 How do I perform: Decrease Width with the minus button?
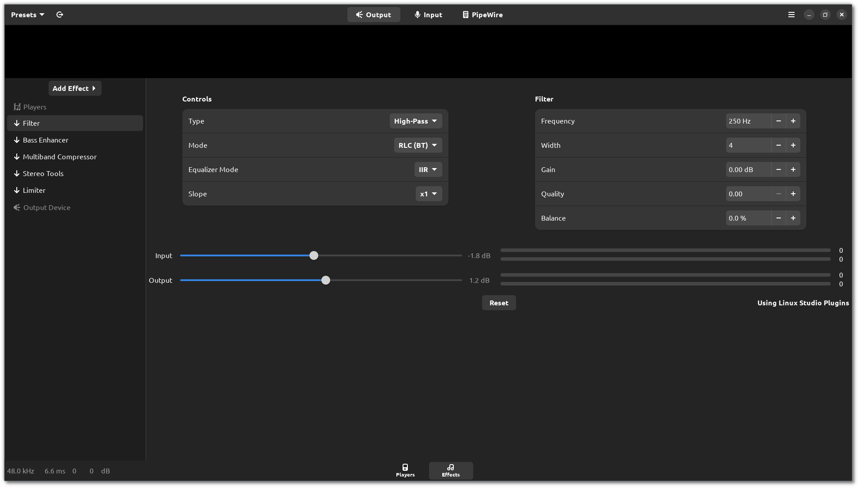778,145
